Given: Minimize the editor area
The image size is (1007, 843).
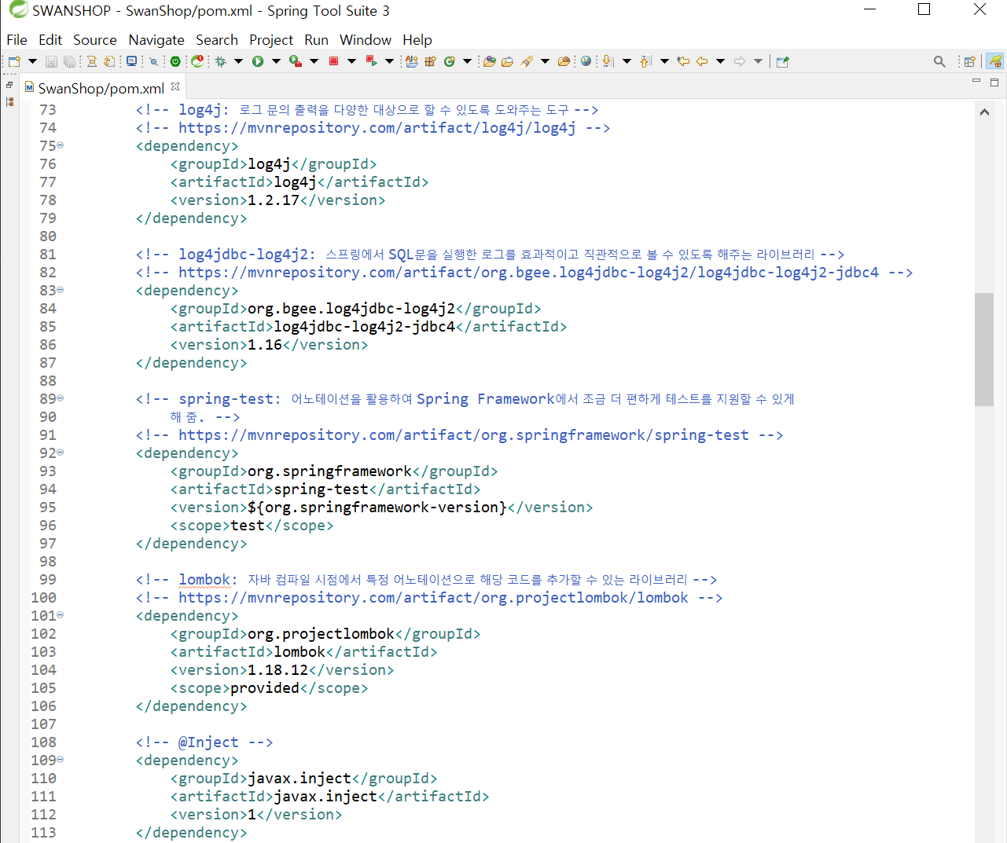Looking at the screenshot, I should [976, 81].
